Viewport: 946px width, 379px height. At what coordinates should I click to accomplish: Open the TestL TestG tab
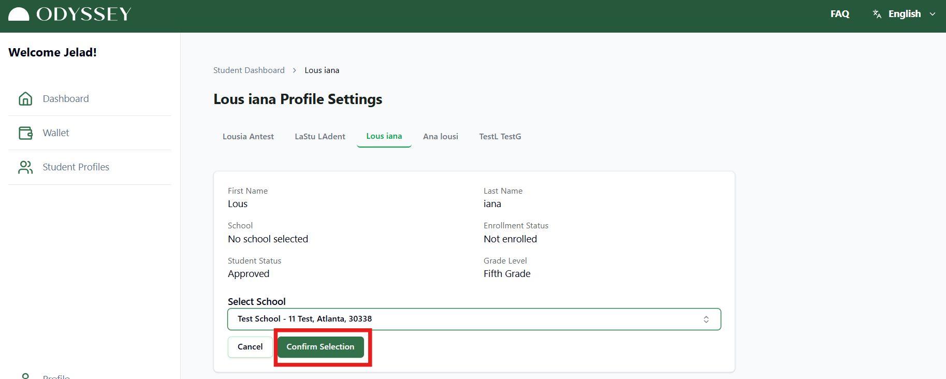pos(500,137)
